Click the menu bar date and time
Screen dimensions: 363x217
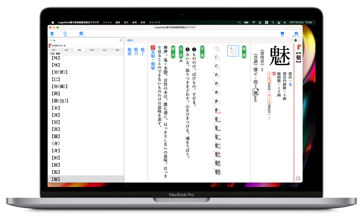[300, 22]
